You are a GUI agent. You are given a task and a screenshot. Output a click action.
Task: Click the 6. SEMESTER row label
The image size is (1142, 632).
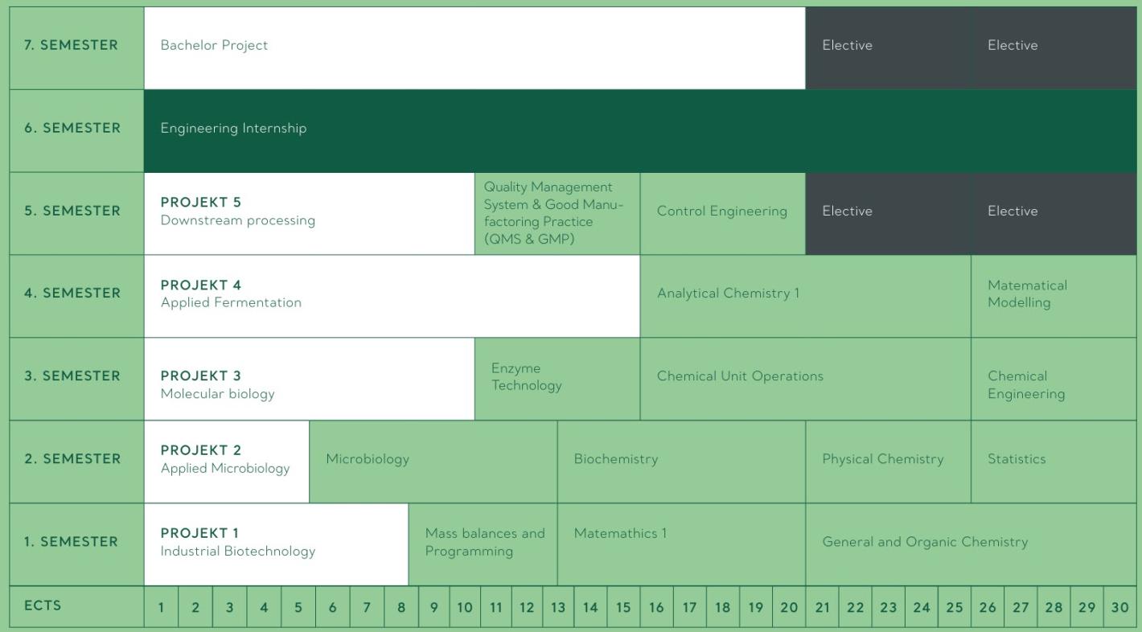tap(76, 130)
